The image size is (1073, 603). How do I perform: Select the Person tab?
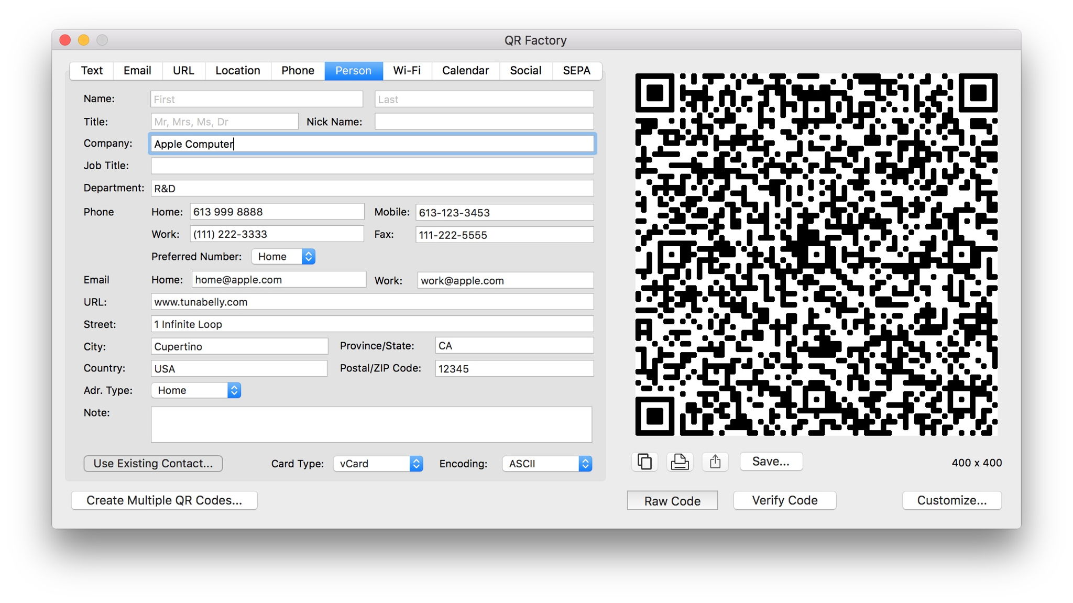pos(354,71)
